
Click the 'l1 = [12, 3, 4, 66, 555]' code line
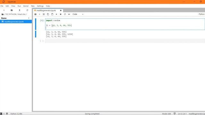(x=59, y=26)
